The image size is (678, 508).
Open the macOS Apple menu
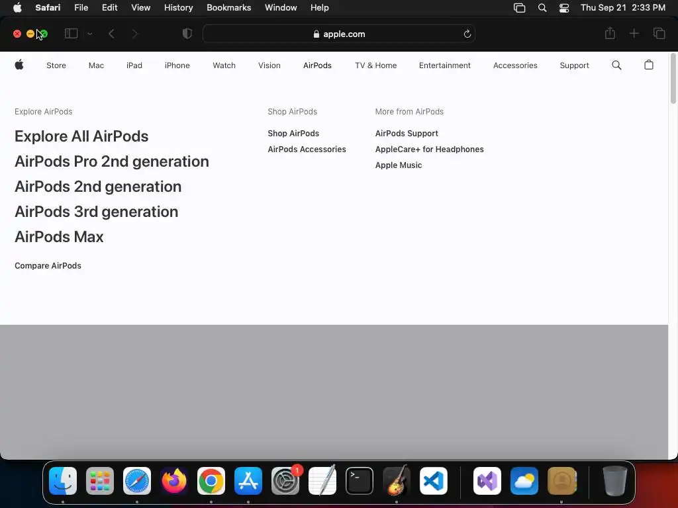coord(17,7)
